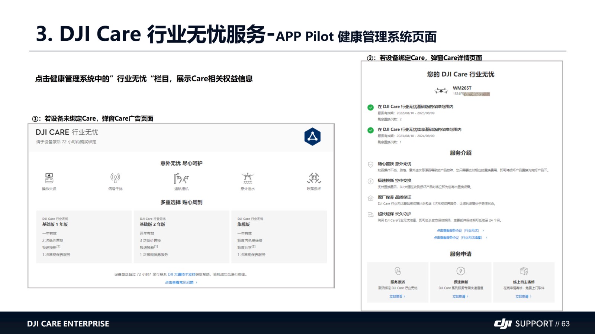This screenshot has width=595, height=334.
Task: Click the 意外进水 water damage icon
Action: (x=248, y=178)
